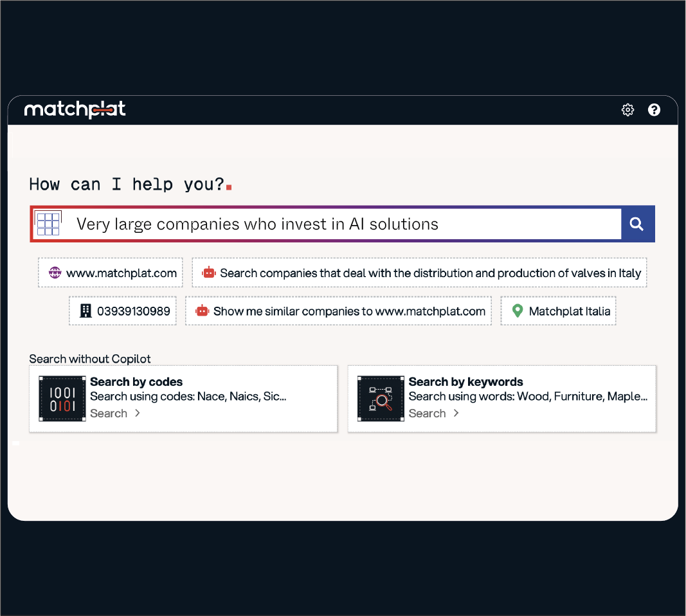Click into the AI search text field
The height and width of the screenshot is (616, 686).
coord(341,224)
